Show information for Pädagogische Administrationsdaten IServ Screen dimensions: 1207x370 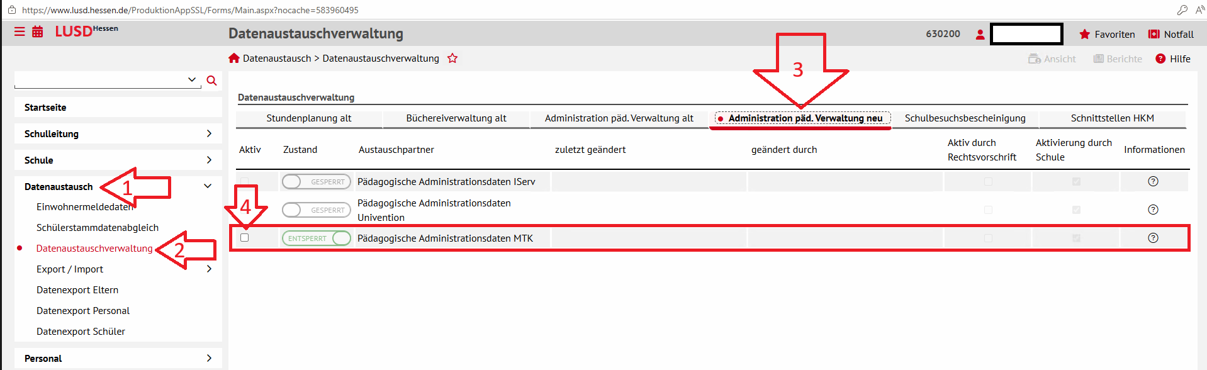click(1153, 181)
